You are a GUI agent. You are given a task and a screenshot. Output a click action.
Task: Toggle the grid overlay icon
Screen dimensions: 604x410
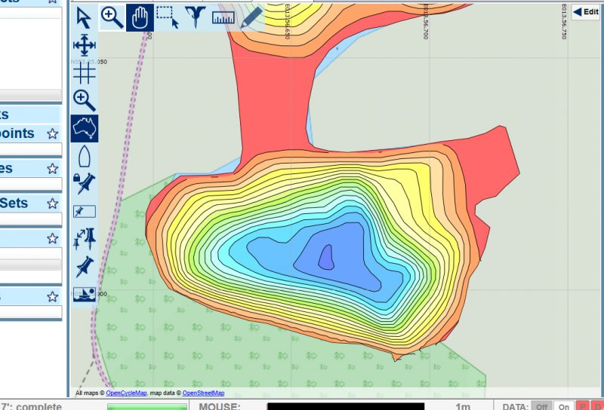click(x=84, y=72)
